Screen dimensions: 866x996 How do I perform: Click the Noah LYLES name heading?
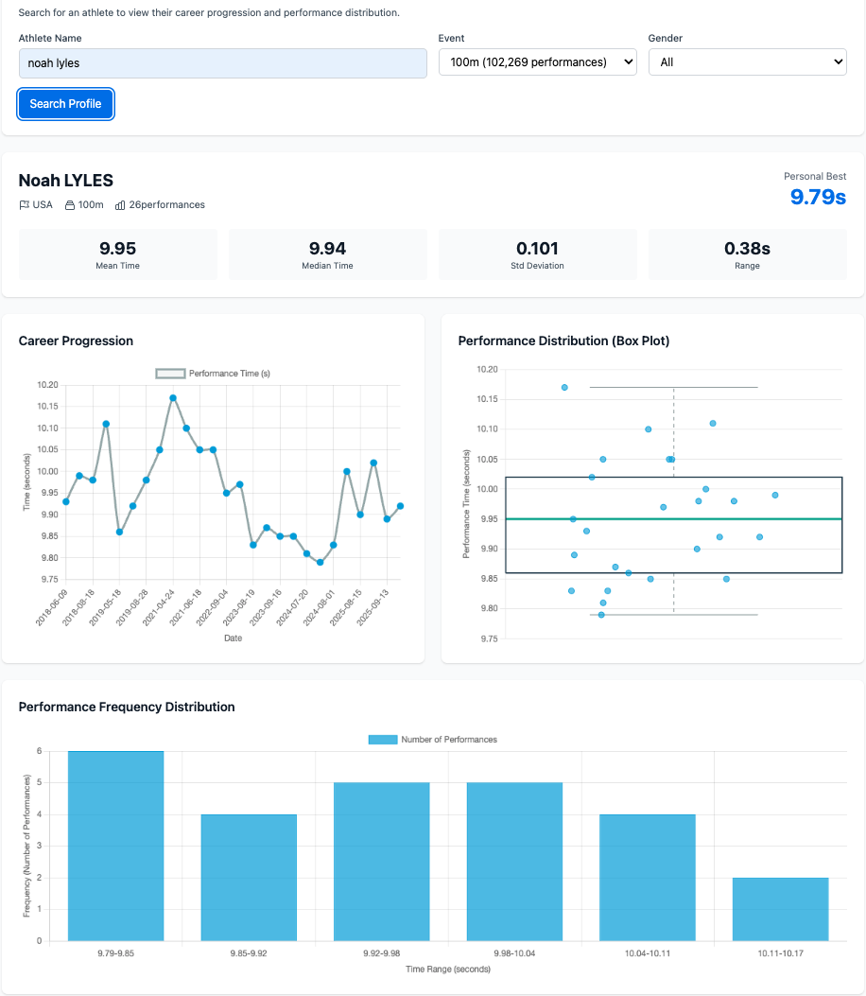click(66, 181)
